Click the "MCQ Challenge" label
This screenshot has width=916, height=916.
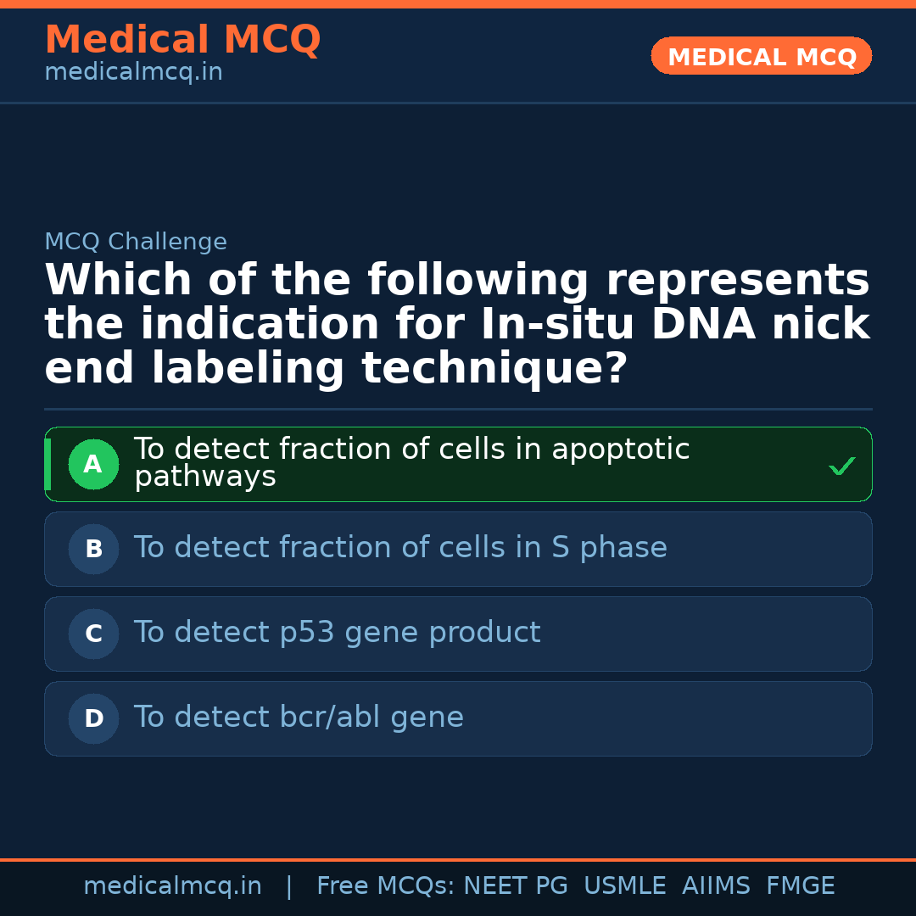(136, 242)
